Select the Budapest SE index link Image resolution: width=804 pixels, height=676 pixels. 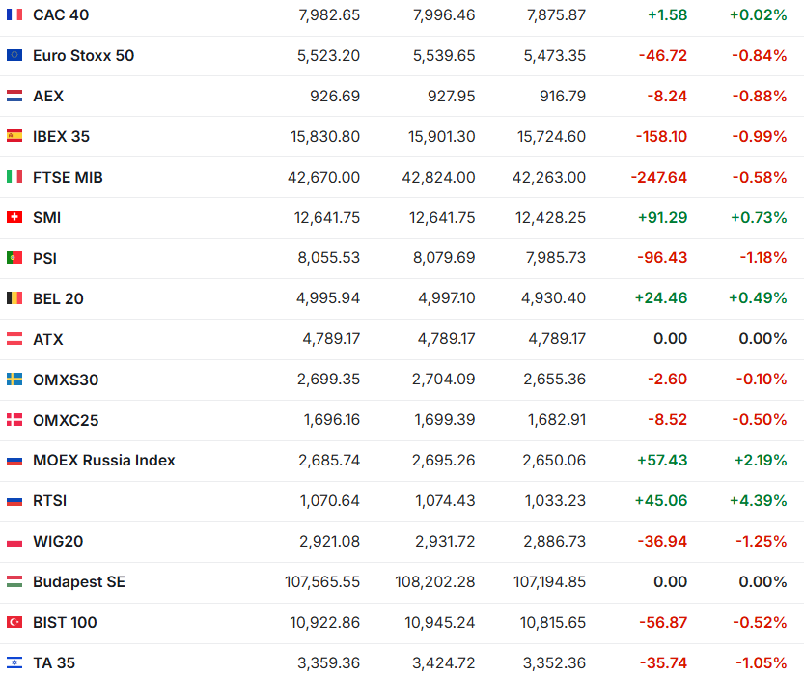point(79,582)
